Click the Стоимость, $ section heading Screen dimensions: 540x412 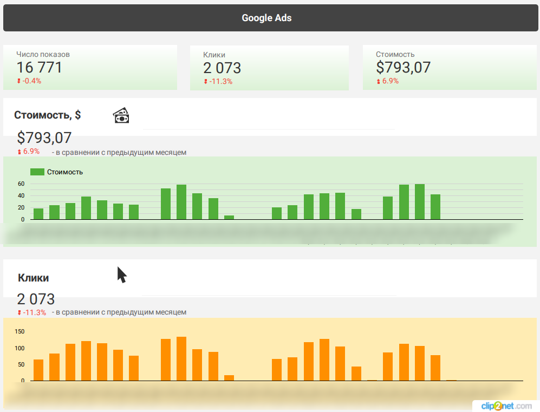tap(48, 115)
